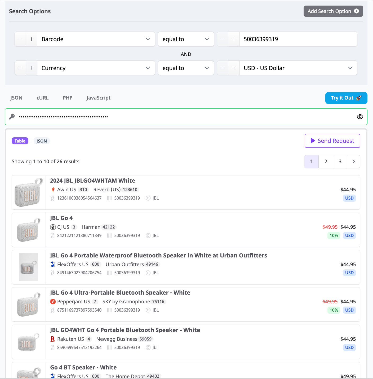The width and height of the screenshot is (373, 379).
Task: Click the 10% discount badge on Harman listing
Action: coord(334,235)
